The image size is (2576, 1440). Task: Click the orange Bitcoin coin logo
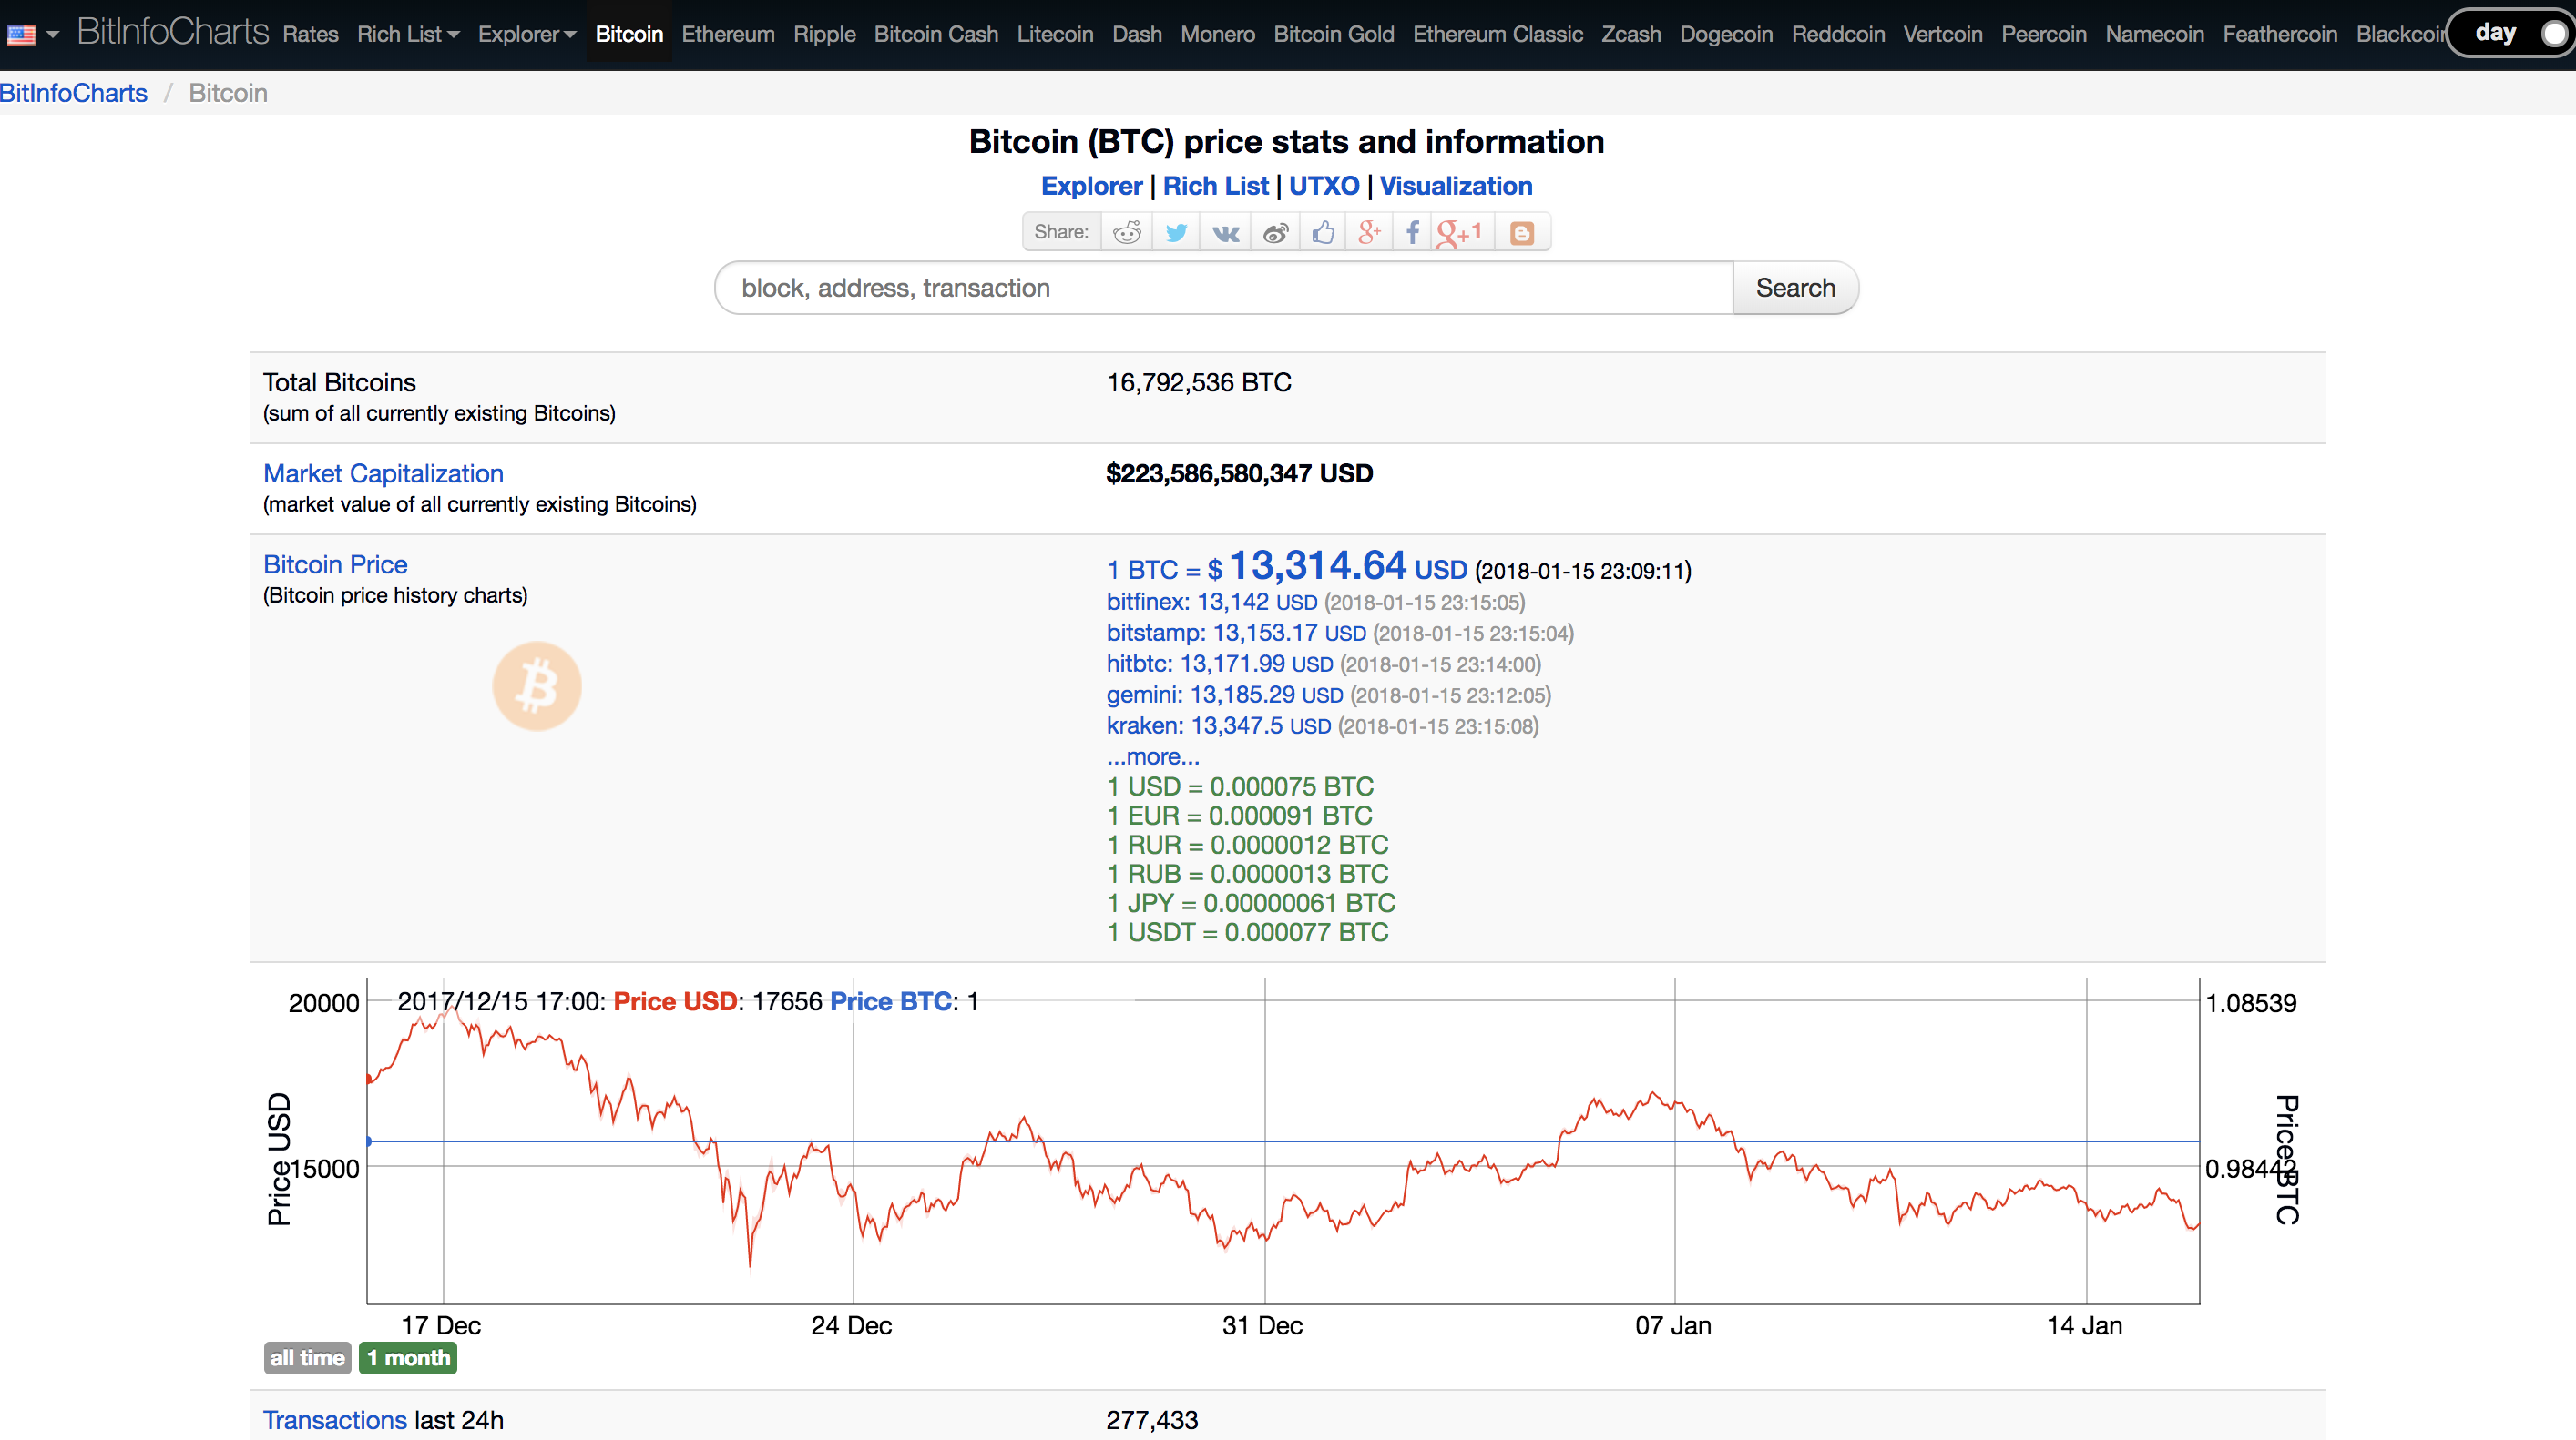537,686
